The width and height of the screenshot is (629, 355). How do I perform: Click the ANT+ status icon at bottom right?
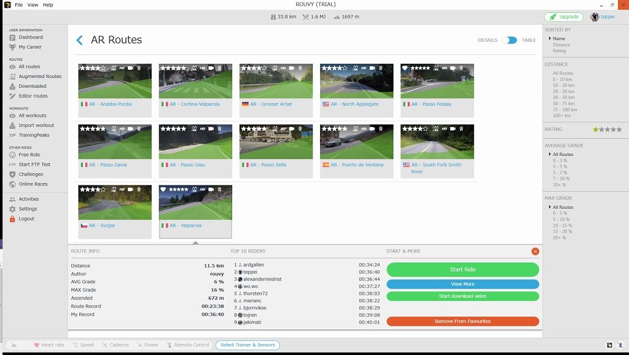pos(609,345)
